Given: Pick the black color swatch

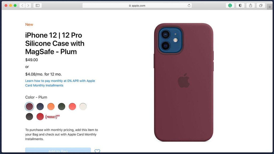Looking at the screenshot, I should pos(29,117).
